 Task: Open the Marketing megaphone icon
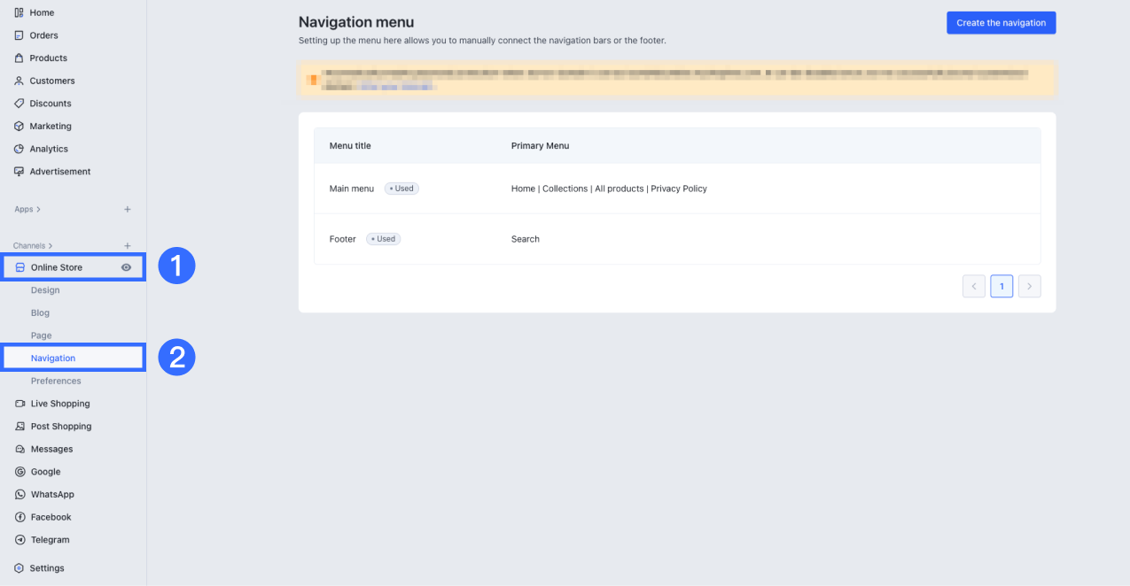tap(18, 126)
